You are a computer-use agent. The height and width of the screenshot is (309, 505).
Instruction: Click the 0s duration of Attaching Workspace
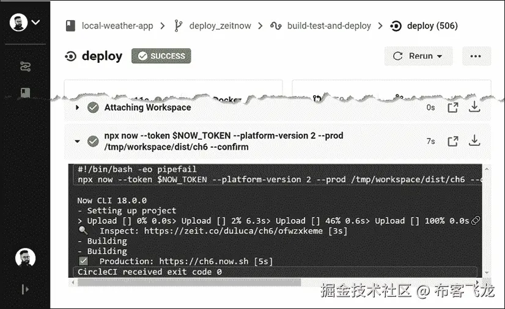(x=430, y=107)
